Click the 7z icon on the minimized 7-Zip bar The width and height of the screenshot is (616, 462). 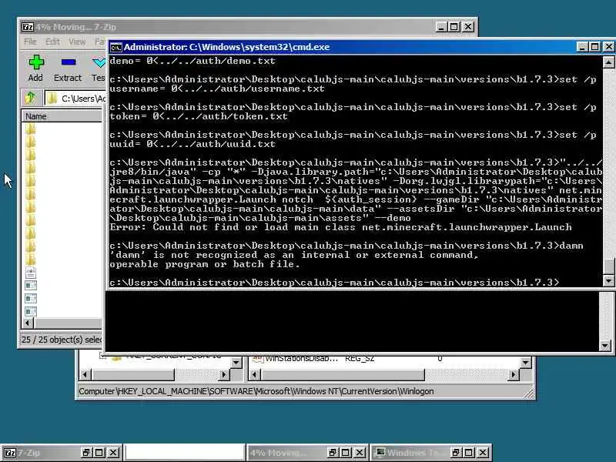coord(10,453)
